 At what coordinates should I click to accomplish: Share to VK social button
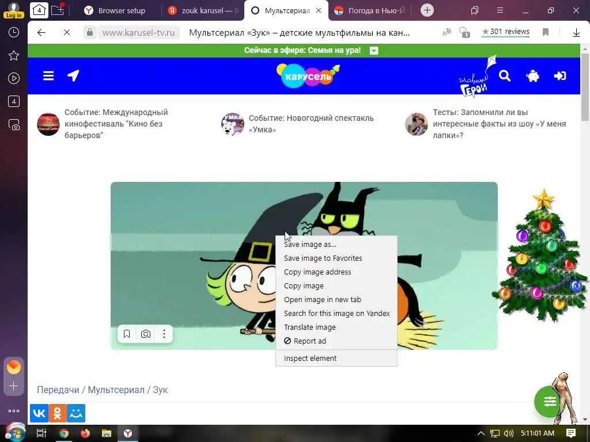(x=39, y=413)
